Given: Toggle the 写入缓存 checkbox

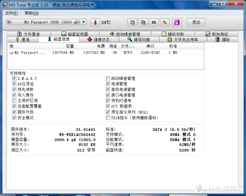Looking at the screenshot, I should click(14, 95).
